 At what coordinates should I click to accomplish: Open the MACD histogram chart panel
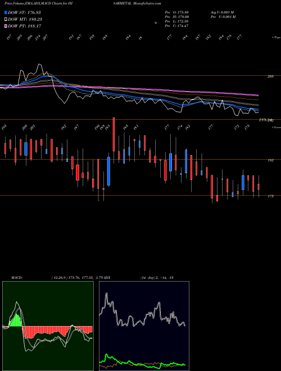48,326
